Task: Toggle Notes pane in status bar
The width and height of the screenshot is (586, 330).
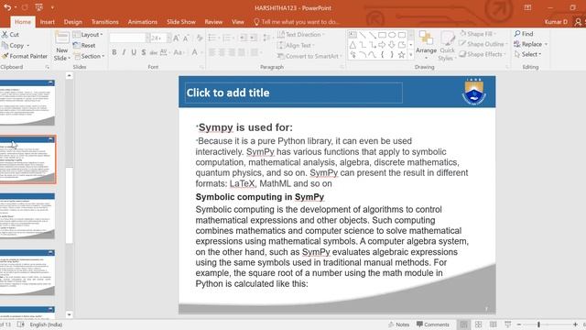Action: (x=399, y=324)
